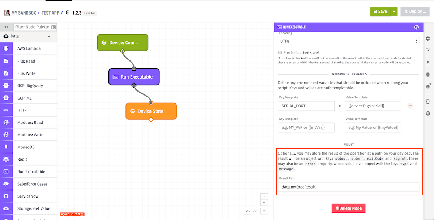Click the AWS Lambda node icon

(x=6, y=48)
